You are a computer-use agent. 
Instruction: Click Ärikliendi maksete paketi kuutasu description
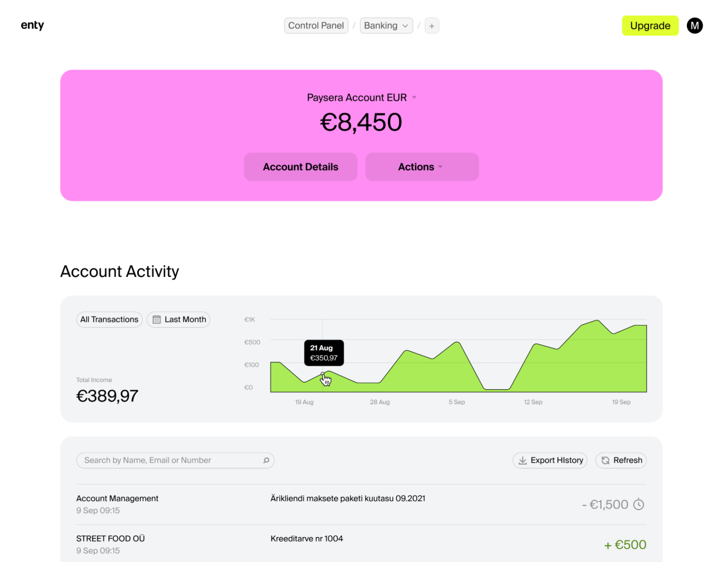[348, 499]
